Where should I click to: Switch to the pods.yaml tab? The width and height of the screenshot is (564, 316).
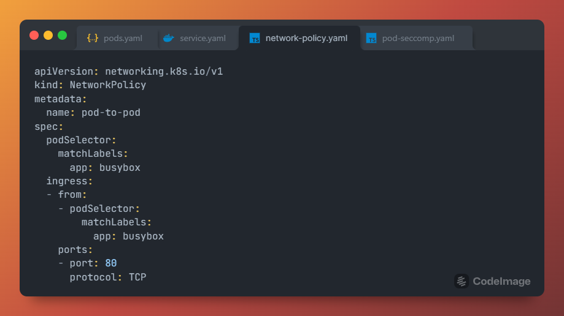pos(122,38)
